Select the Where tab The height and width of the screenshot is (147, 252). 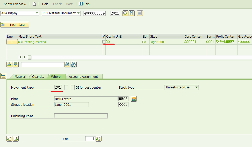point(56,76)
